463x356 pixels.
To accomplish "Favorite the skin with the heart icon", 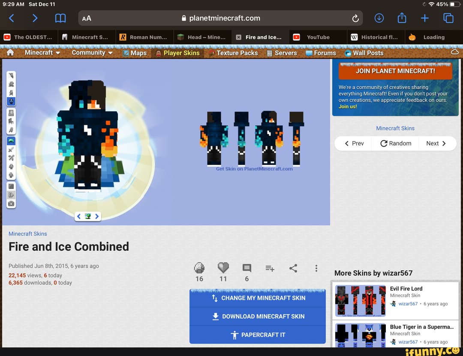I will point(223,268).
